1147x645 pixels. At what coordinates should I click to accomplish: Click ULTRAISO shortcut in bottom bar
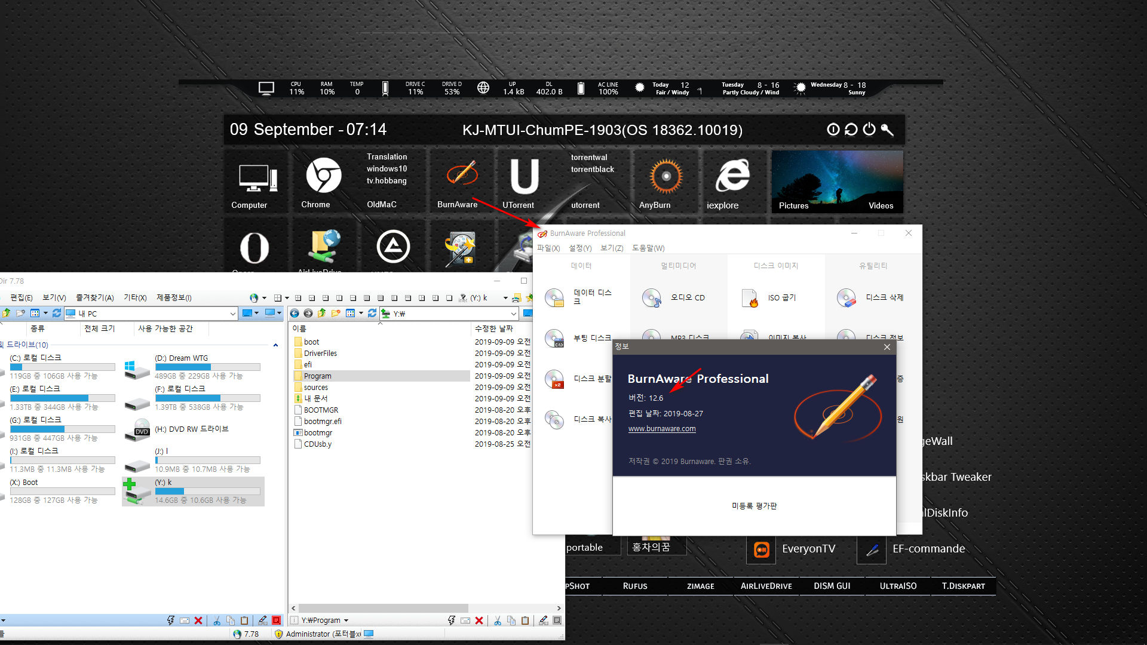click(x=898, y=586)
